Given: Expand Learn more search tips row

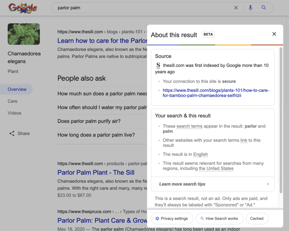Looking at the screenshot, I should pyautogui.click(x=213, y=184).
